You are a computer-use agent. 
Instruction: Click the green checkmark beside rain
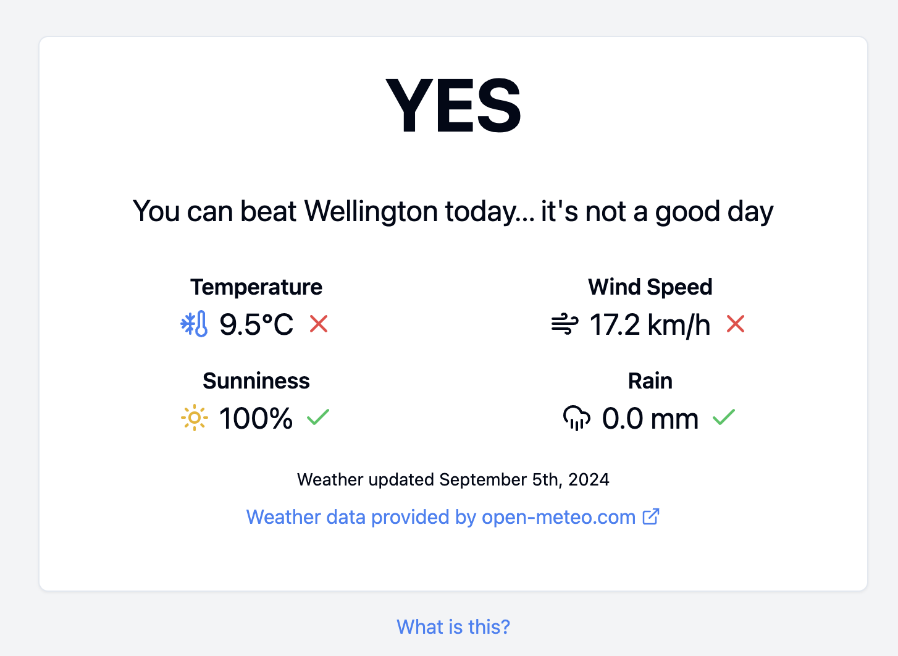pyautogui.click(x=724, y=418)
